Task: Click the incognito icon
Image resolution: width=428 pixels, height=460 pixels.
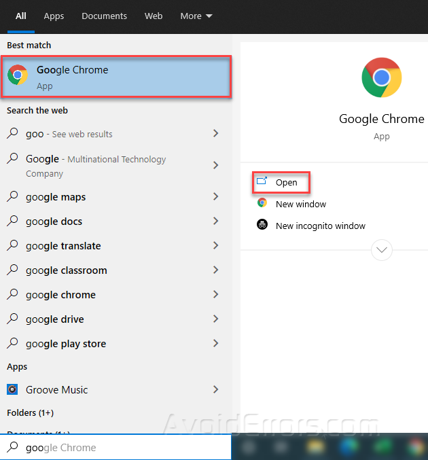Action: click(x=262, y=224)
